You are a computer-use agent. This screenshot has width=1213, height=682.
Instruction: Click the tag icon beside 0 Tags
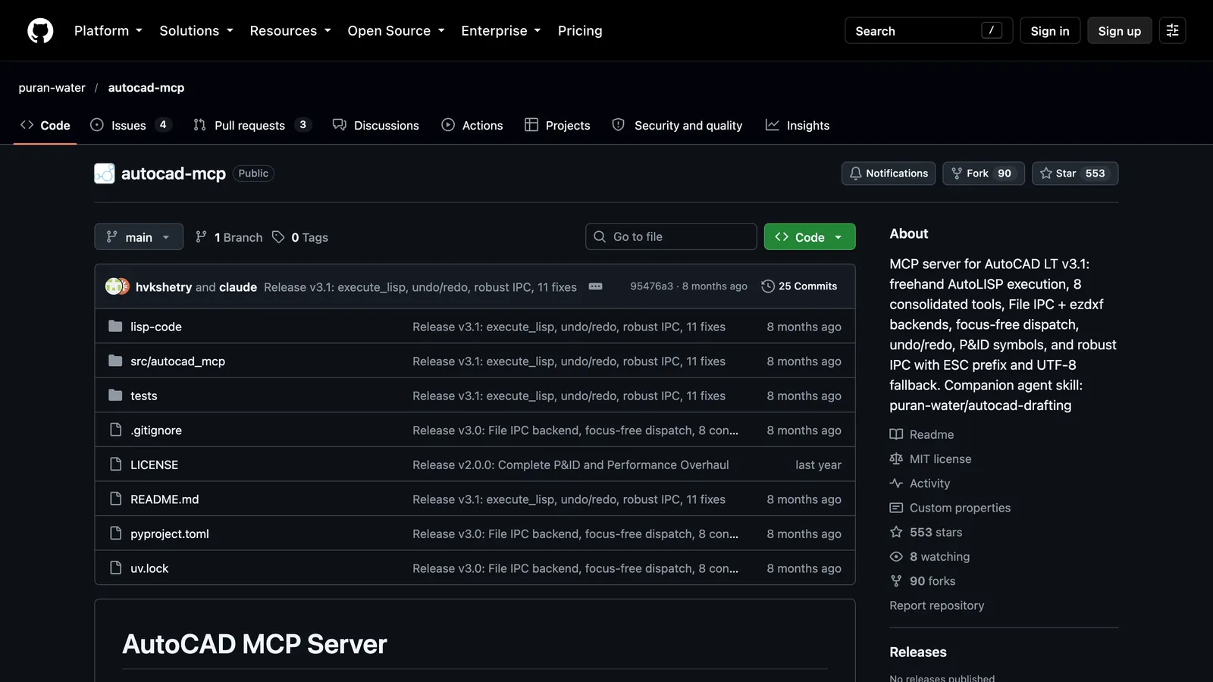[278, 237]
